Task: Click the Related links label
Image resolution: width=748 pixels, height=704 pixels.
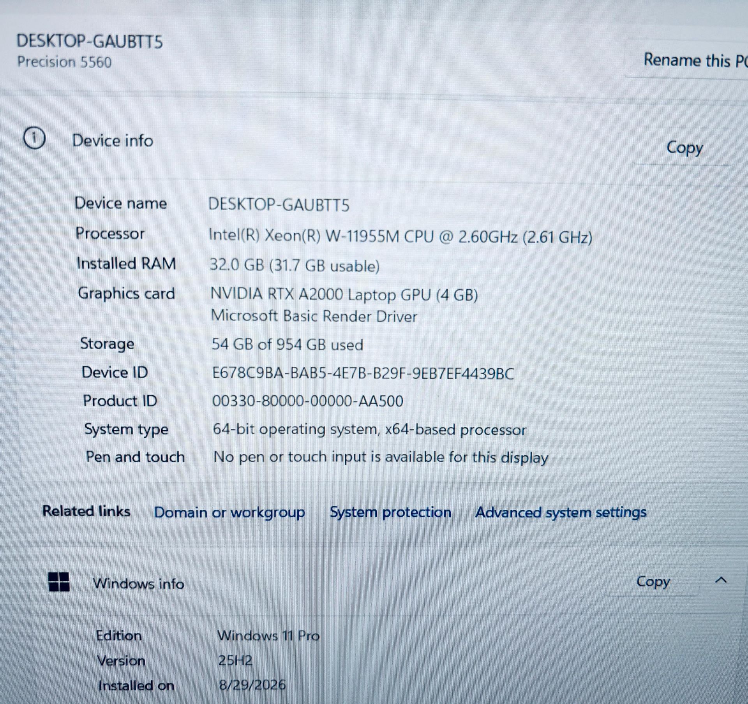Action: 86,511
